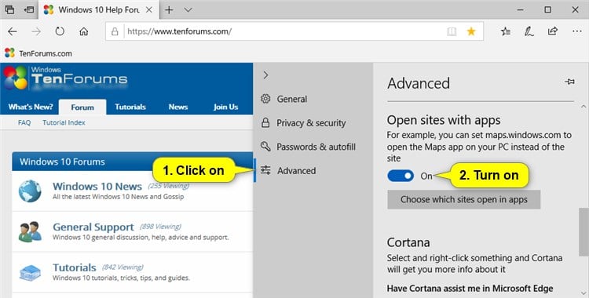Image resolution: width=589 pixels, height=298 pixels.
Task: Open the Tutorials nav tab
Action: 130,107
